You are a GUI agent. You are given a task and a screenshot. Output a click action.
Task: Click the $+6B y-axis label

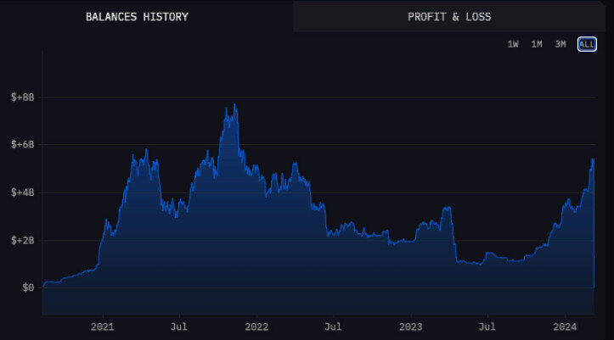click(x=22, y=145)
